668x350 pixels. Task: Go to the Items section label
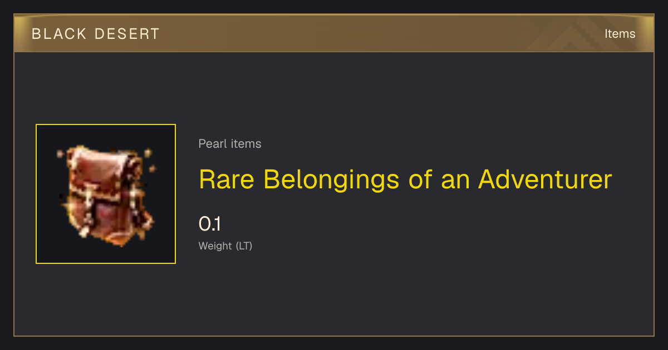tap(620, 34)
